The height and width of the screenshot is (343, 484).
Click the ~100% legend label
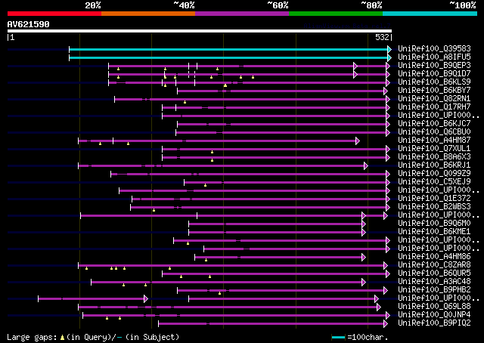tap(463, 5)
